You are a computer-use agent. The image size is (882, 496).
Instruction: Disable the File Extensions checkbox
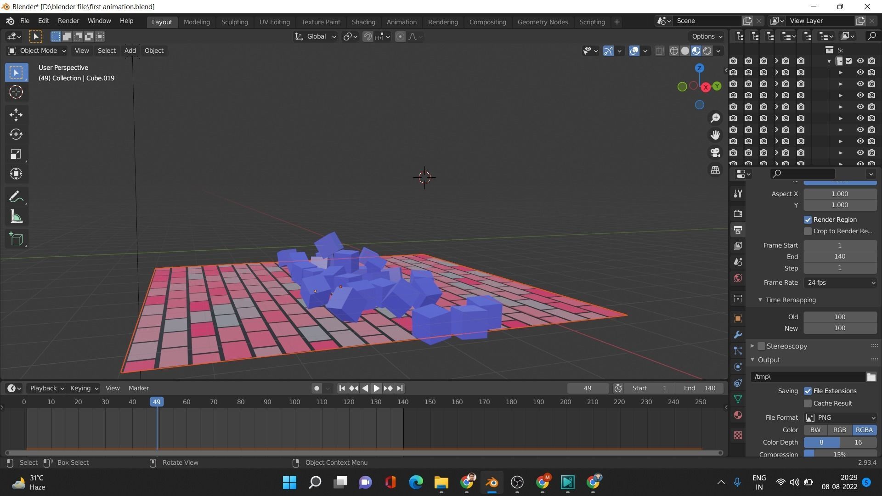(808, 391)
